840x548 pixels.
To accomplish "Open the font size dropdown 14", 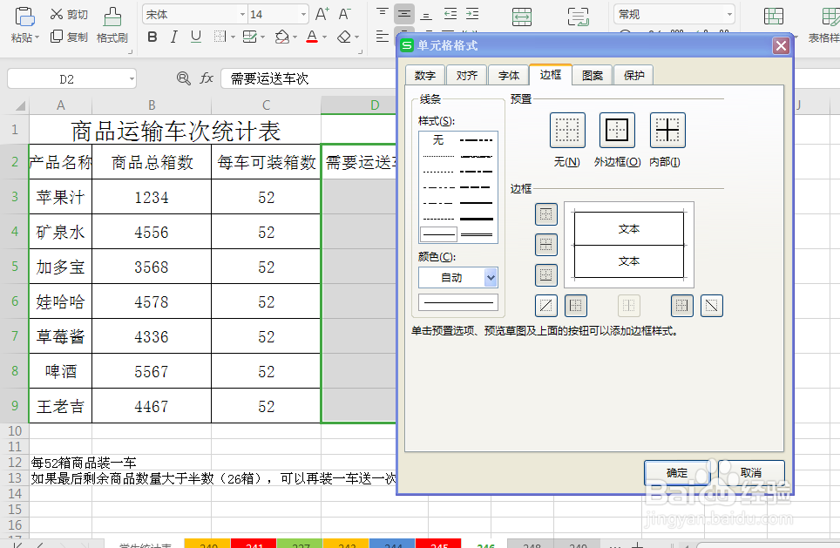I will pos(304,15).
